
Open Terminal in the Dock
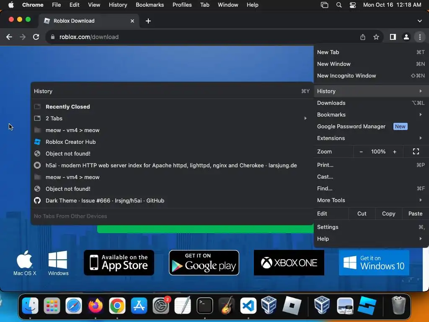click(204, 306)
